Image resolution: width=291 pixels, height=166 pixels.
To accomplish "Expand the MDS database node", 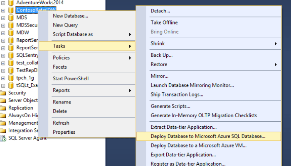I will point(3,18).
